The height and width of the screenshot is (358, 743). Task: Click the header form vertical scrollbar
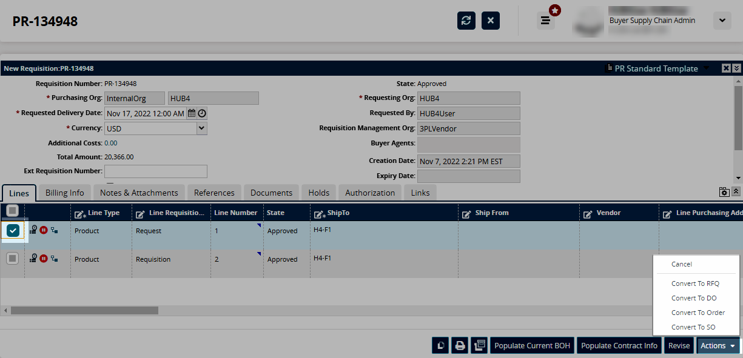click(x=738, y=117)
